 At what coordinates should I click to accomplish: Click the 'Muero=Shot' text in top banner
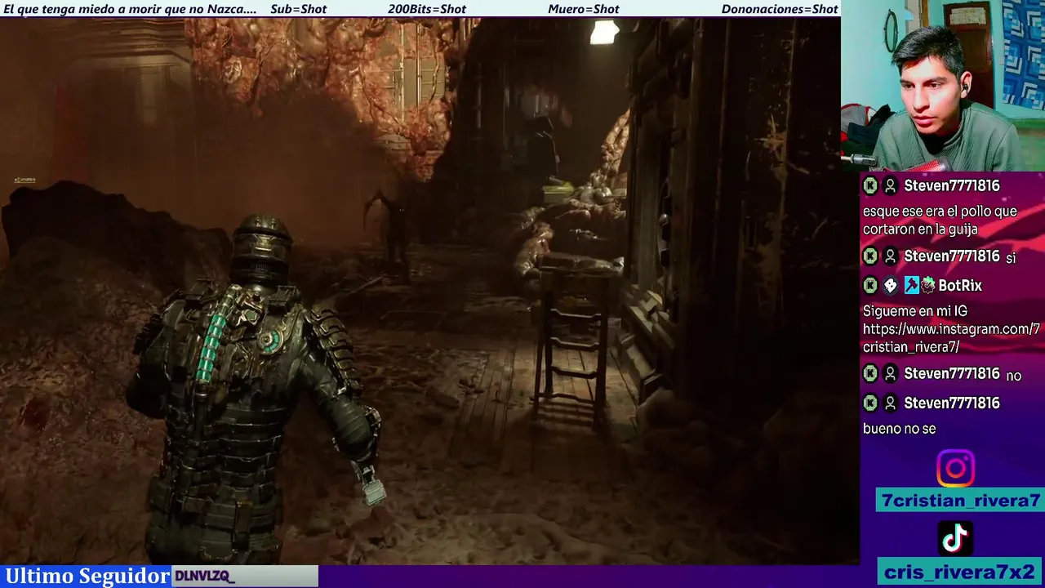click(x=584, y=9)
